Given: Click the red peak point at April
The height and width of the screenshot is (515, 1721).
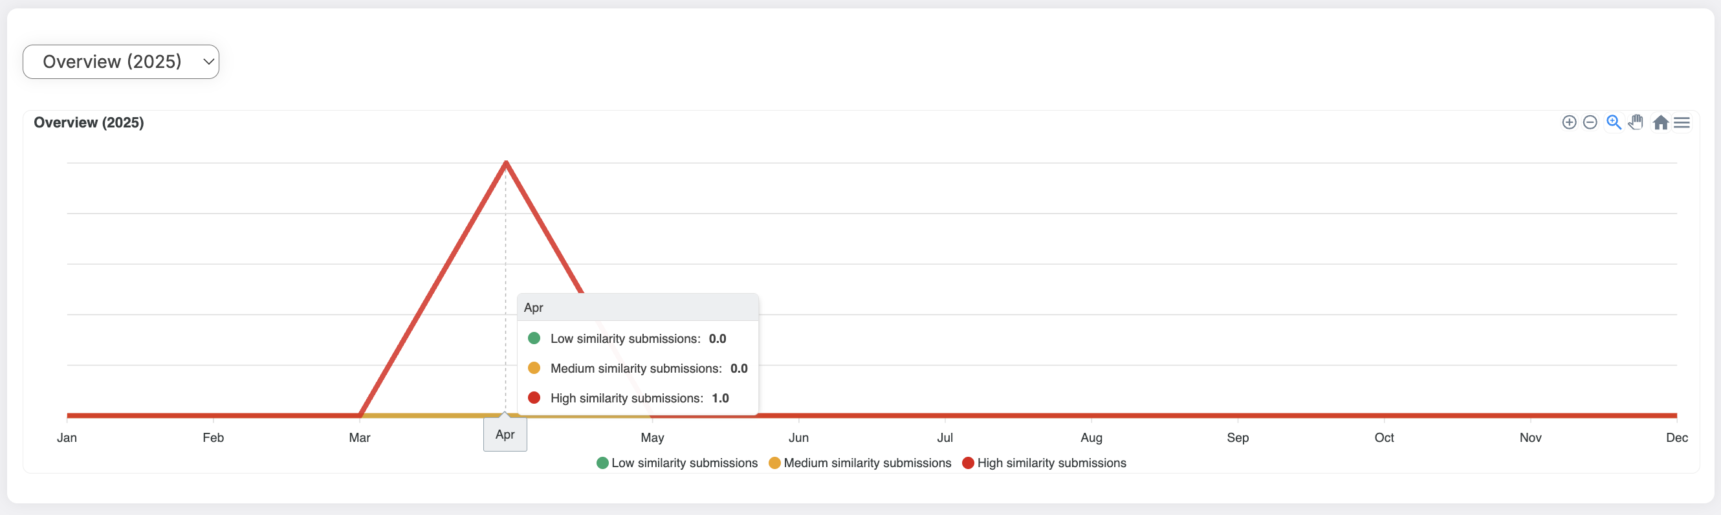Looking at the screenshot, I should pyautogui.click(x=506, y=162).
